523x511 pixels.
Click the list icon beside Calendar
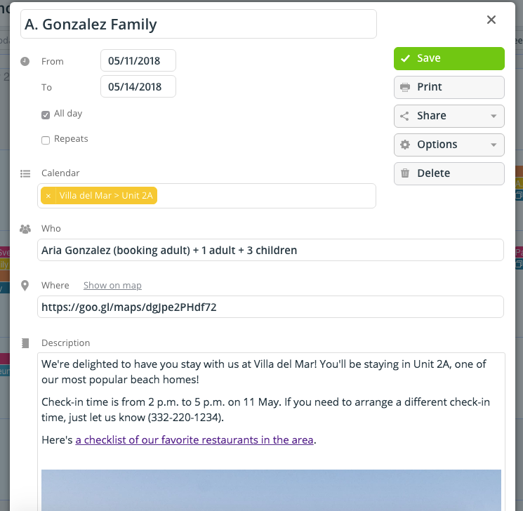tap(25, 173)
